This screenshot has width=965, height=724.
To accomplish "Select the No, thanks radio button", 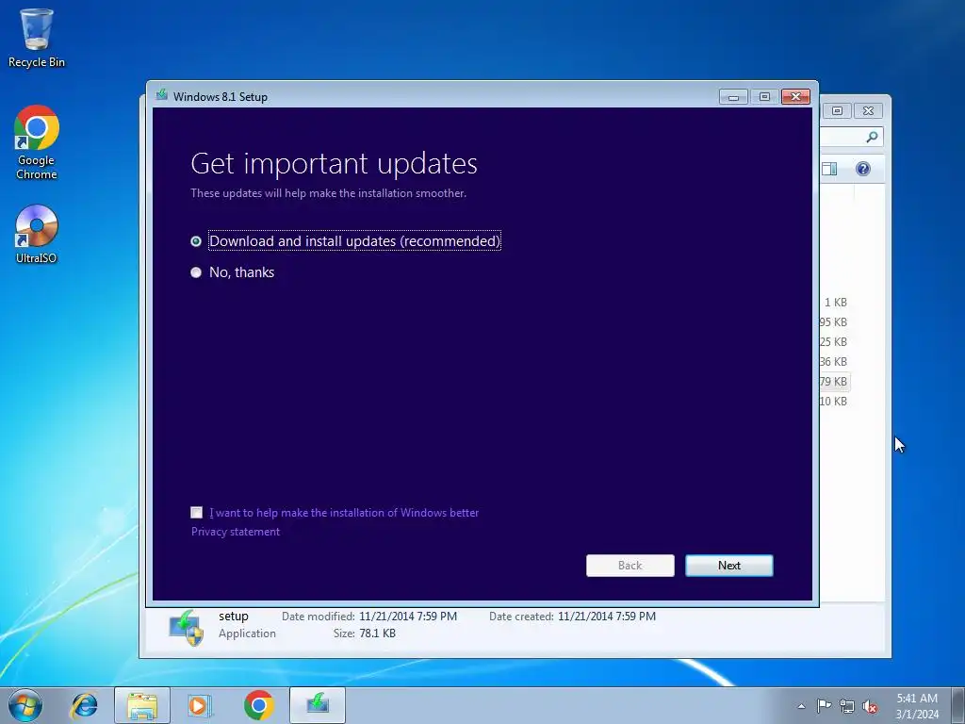I will click(196, 272).
